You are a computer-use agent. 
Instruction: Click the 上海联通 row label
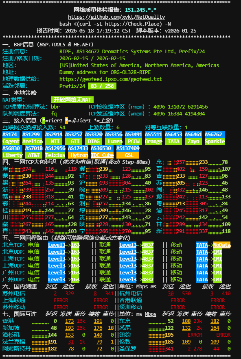point(14,300)
